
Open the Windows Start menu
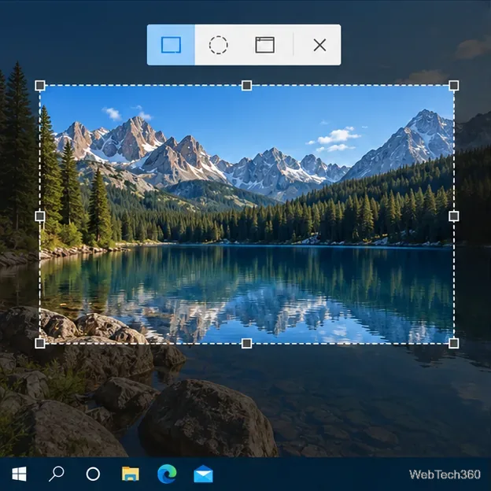coord(19,474)
